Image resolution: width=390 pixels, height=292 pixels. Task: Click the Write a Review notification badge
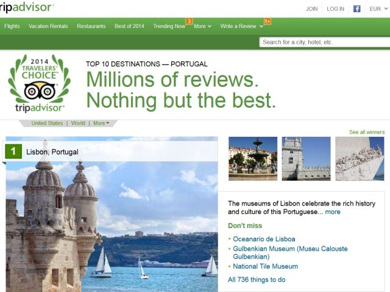(x=268, y=21)
